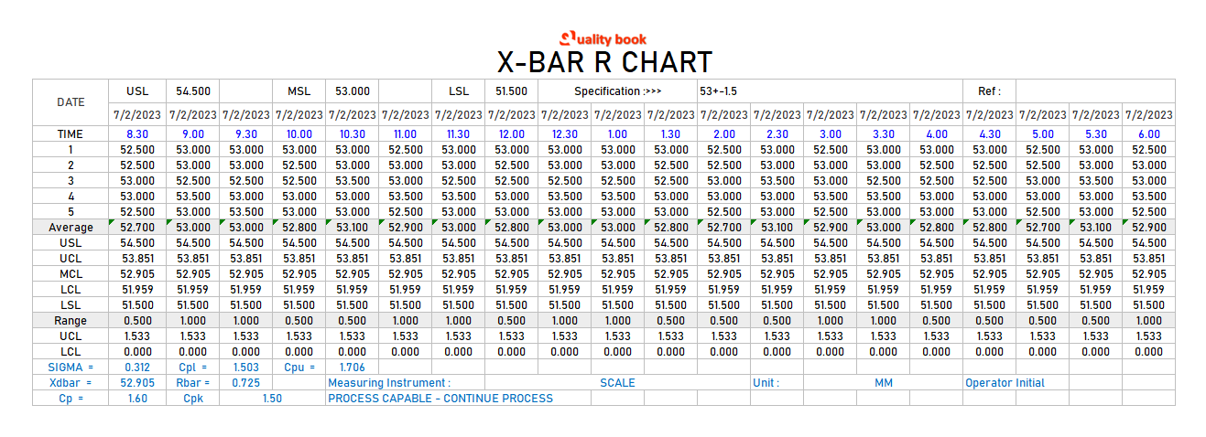Click the 10.00 time cell
The height and width of the screenshot is (437, 1206).
point(299,133)
